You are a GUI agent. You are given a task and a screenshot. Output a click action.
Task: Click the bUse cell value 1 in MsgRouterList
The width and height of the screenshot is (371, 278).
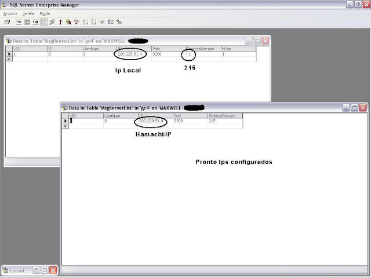(238, 54)
